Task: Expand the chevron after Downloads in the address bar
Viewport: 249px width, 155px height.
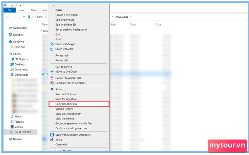Action: pyautogui.click(x=130, y=17)
